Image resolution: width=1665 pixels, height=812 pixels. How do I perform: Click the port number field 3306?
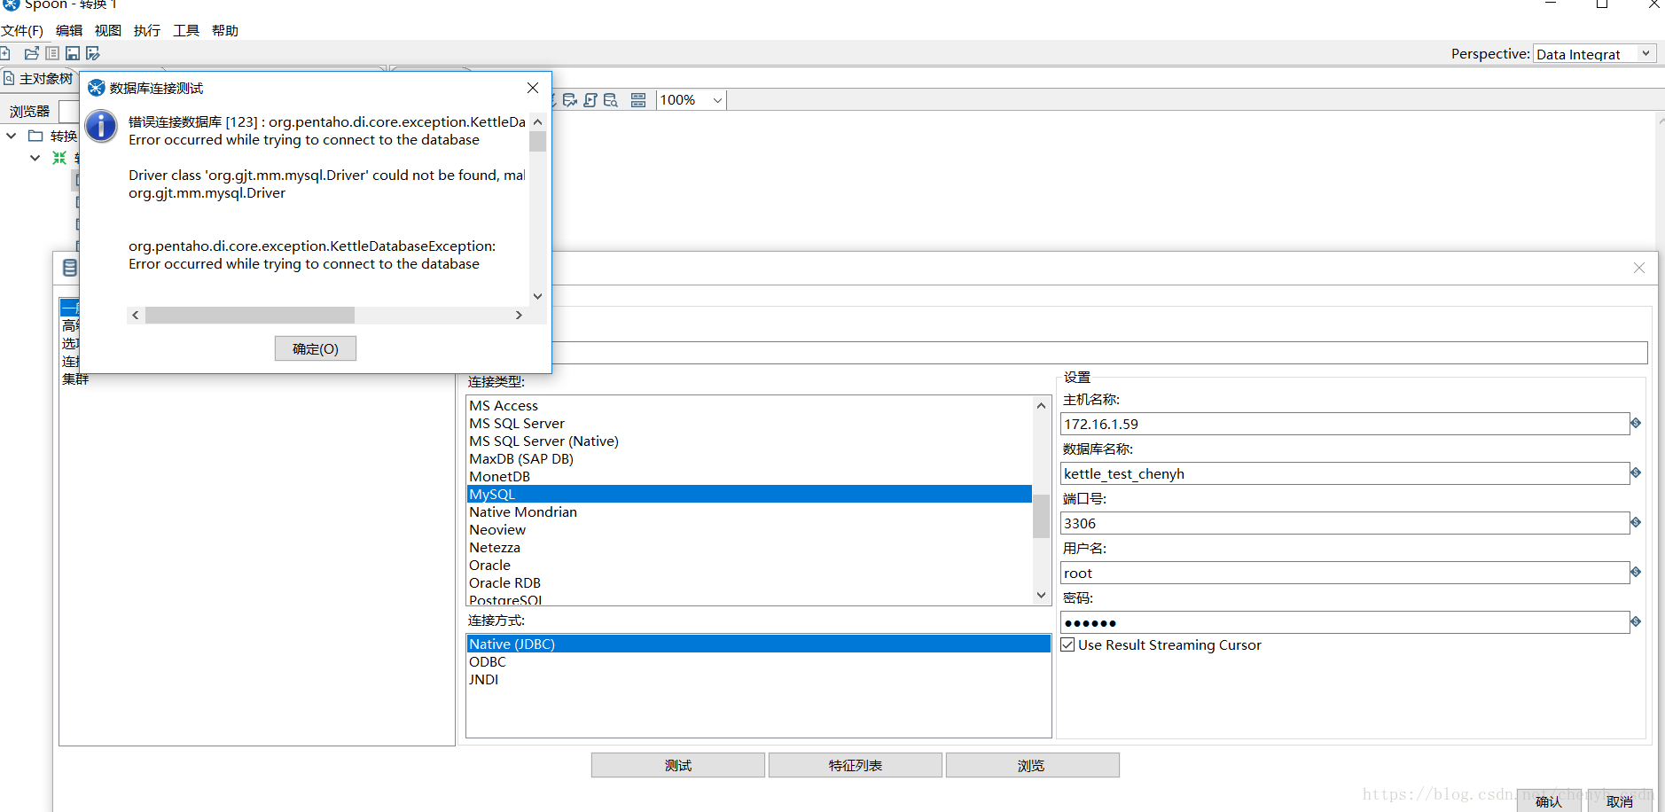1344,523
